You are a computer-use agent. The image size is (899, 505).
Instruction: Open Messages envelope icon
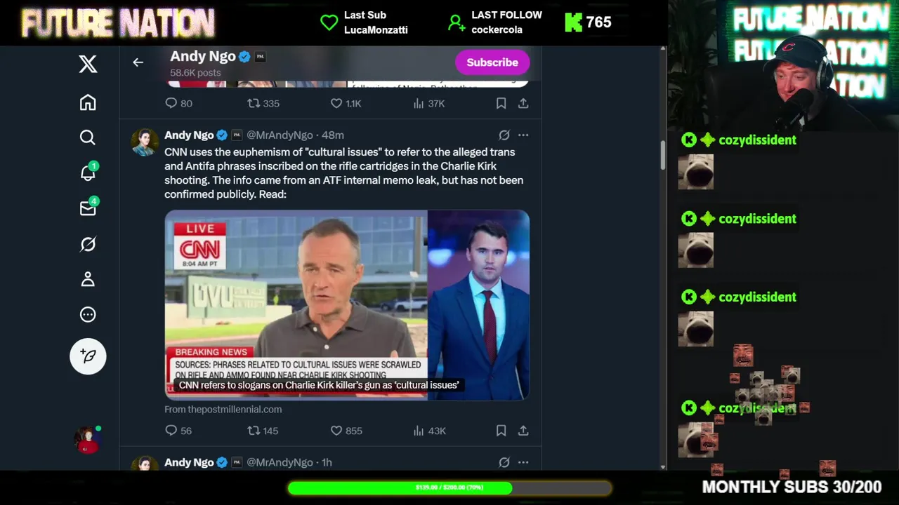pos(88,208)
